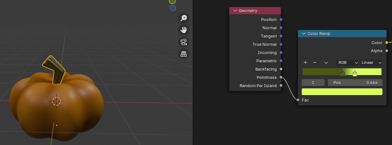The width and height of the screenshot is (392, 145).
Task: Collapse the Geometry node
Action: 235,11
